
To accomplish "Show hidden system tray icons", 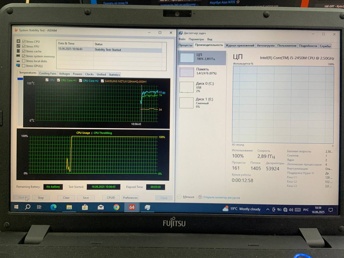I will click(268, 209).
